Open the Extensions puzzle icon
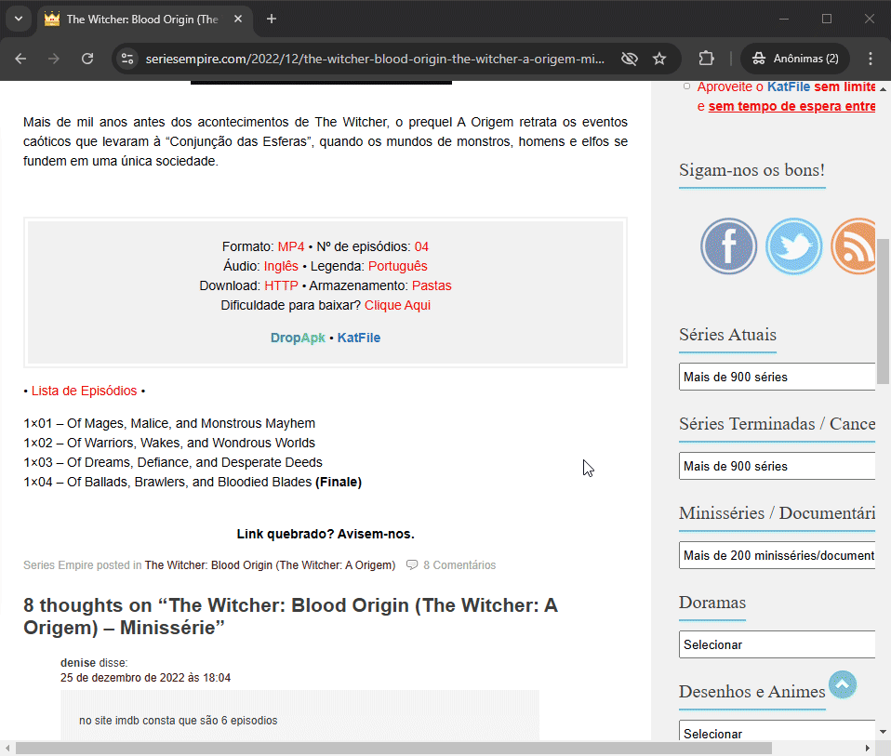This screenshot has height=756, width=891. click(x=706, y=59)
